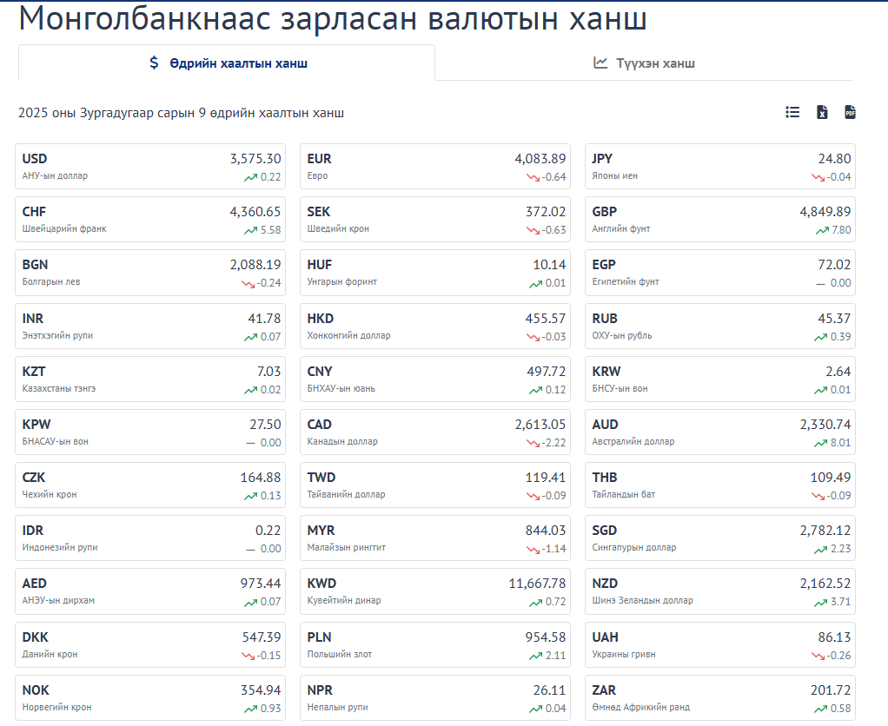Click the CAD down-trend arrow icon
888x726 pixels.
pyautogui.click(x=533, y=443)
